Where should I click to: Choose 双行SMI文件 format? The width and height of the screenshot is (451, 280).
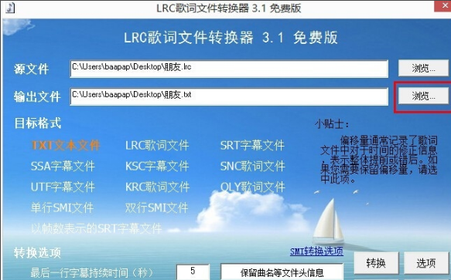(x=157, y=207)
